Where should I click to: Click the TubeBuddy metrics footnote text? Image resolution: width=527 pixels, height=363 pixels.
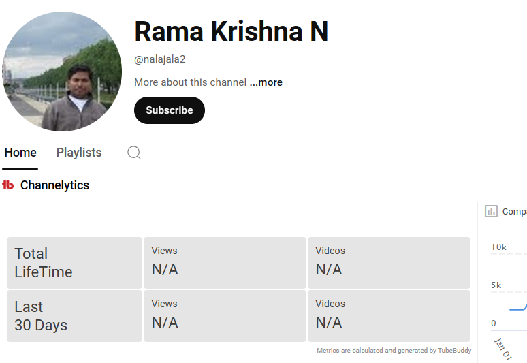click(394, 351)
